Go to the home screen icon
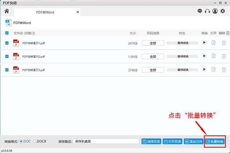230x153 pixels. pos(7,11)
